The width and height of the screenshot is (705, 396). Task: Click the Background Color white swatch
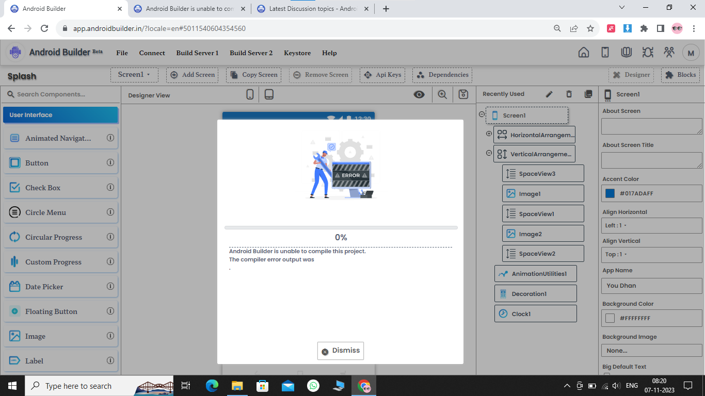coord(610,318)
